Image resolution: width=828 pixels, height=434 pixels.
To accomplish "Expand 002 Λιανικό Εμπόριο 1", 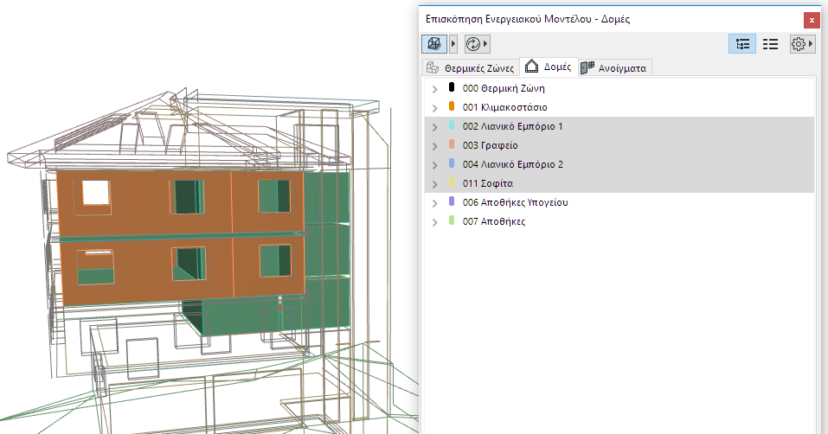I will pyautogui.click(x=434, y=127).
